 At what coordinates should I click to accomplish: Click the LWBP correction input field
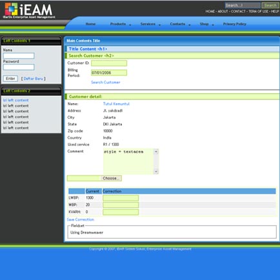tap(121, 198)
